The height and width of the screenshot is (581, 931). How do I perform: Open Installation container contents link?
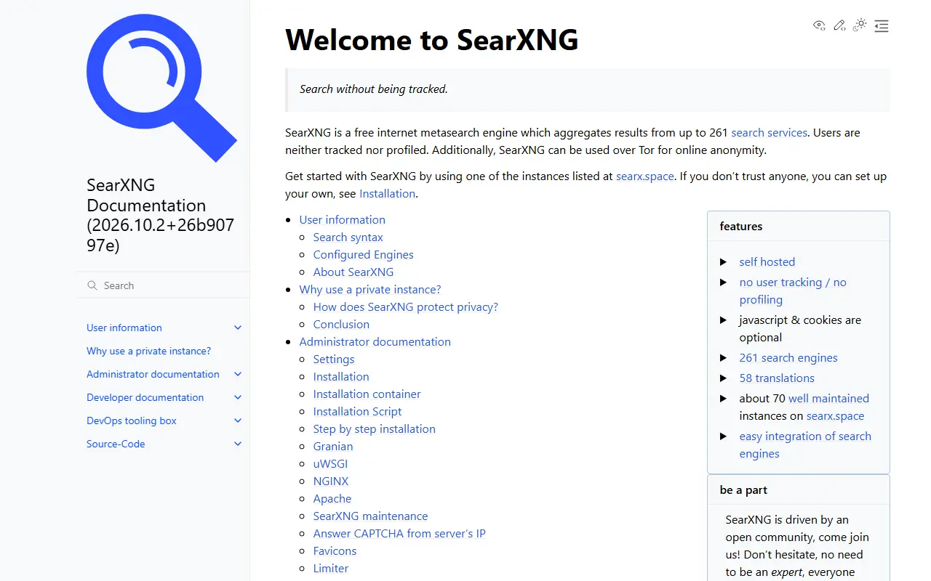coord(367,394)
